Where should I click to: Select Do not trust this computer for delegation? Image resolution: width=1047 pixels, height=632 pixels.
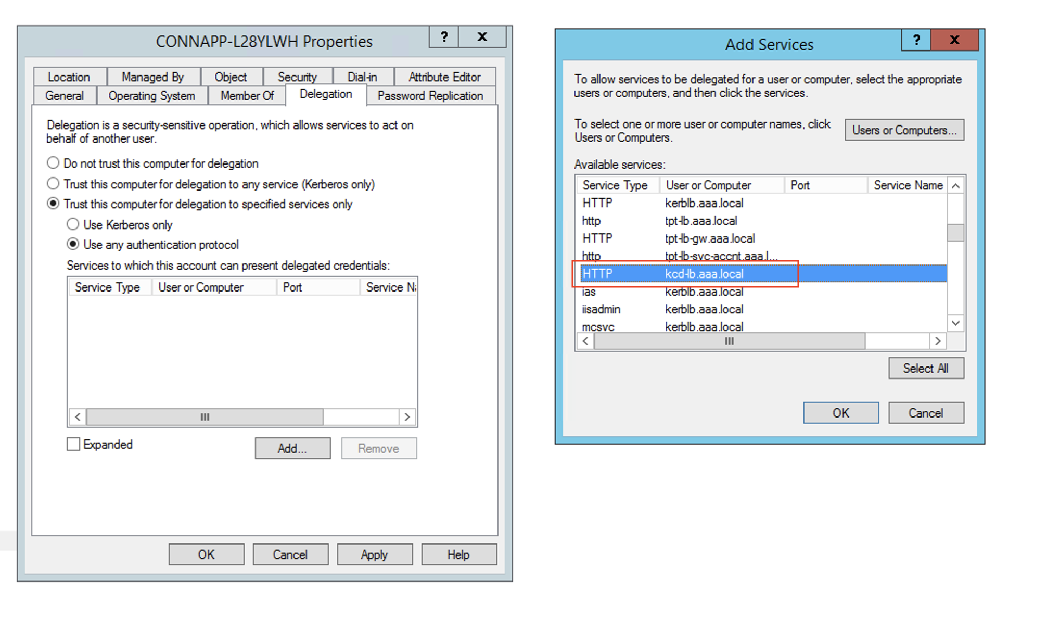(53, 163)
